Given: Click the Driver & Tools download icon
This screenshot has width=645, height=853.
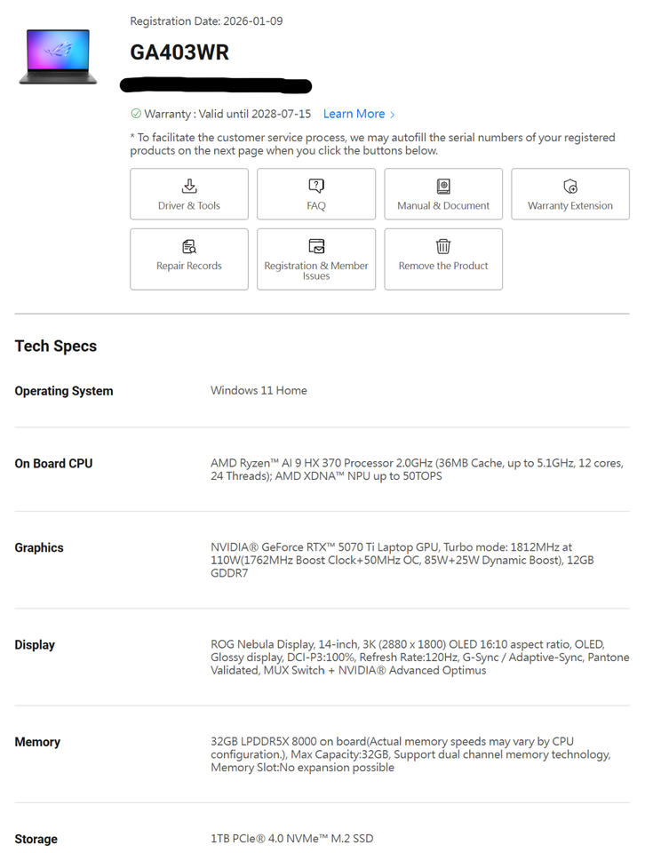Looking at the screenshot, I should pyautogui.click(x=189, y=186).
